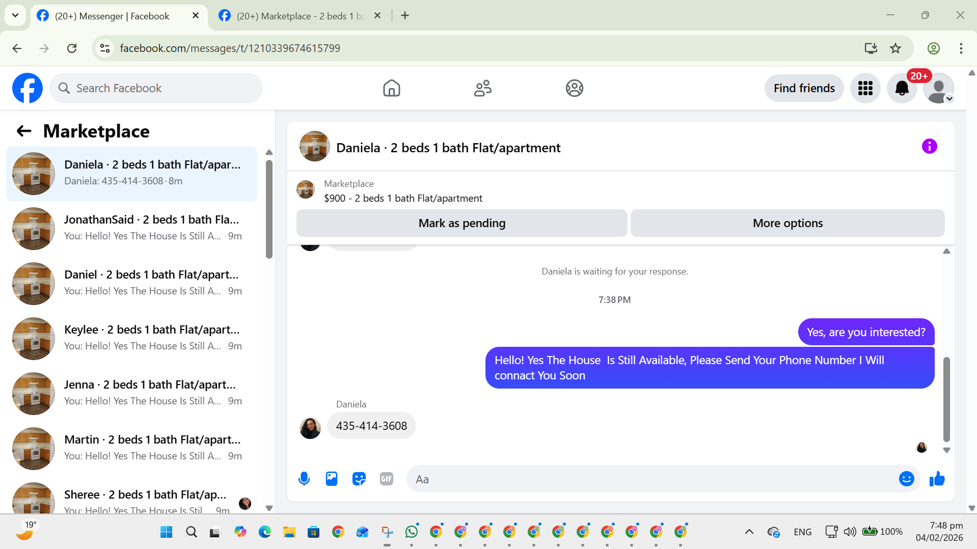The height and width of the screenshot is (549, 977).
Task: Open the Facebook home logo
Action: [28, 88]
